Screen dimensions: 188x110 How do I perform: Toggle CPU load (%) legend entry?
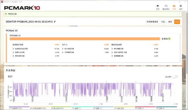point(166,108)
